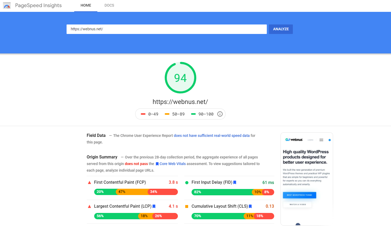This screenshot has width=391, height=234.
Task: Click the hamburger menu in webnus preview
Action: (321, 140)
